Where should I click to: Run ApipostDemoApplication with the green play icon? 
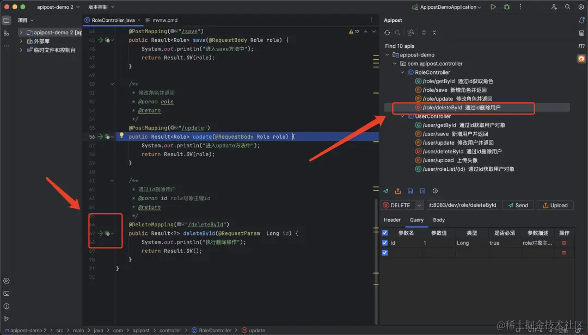coord(493,7)
